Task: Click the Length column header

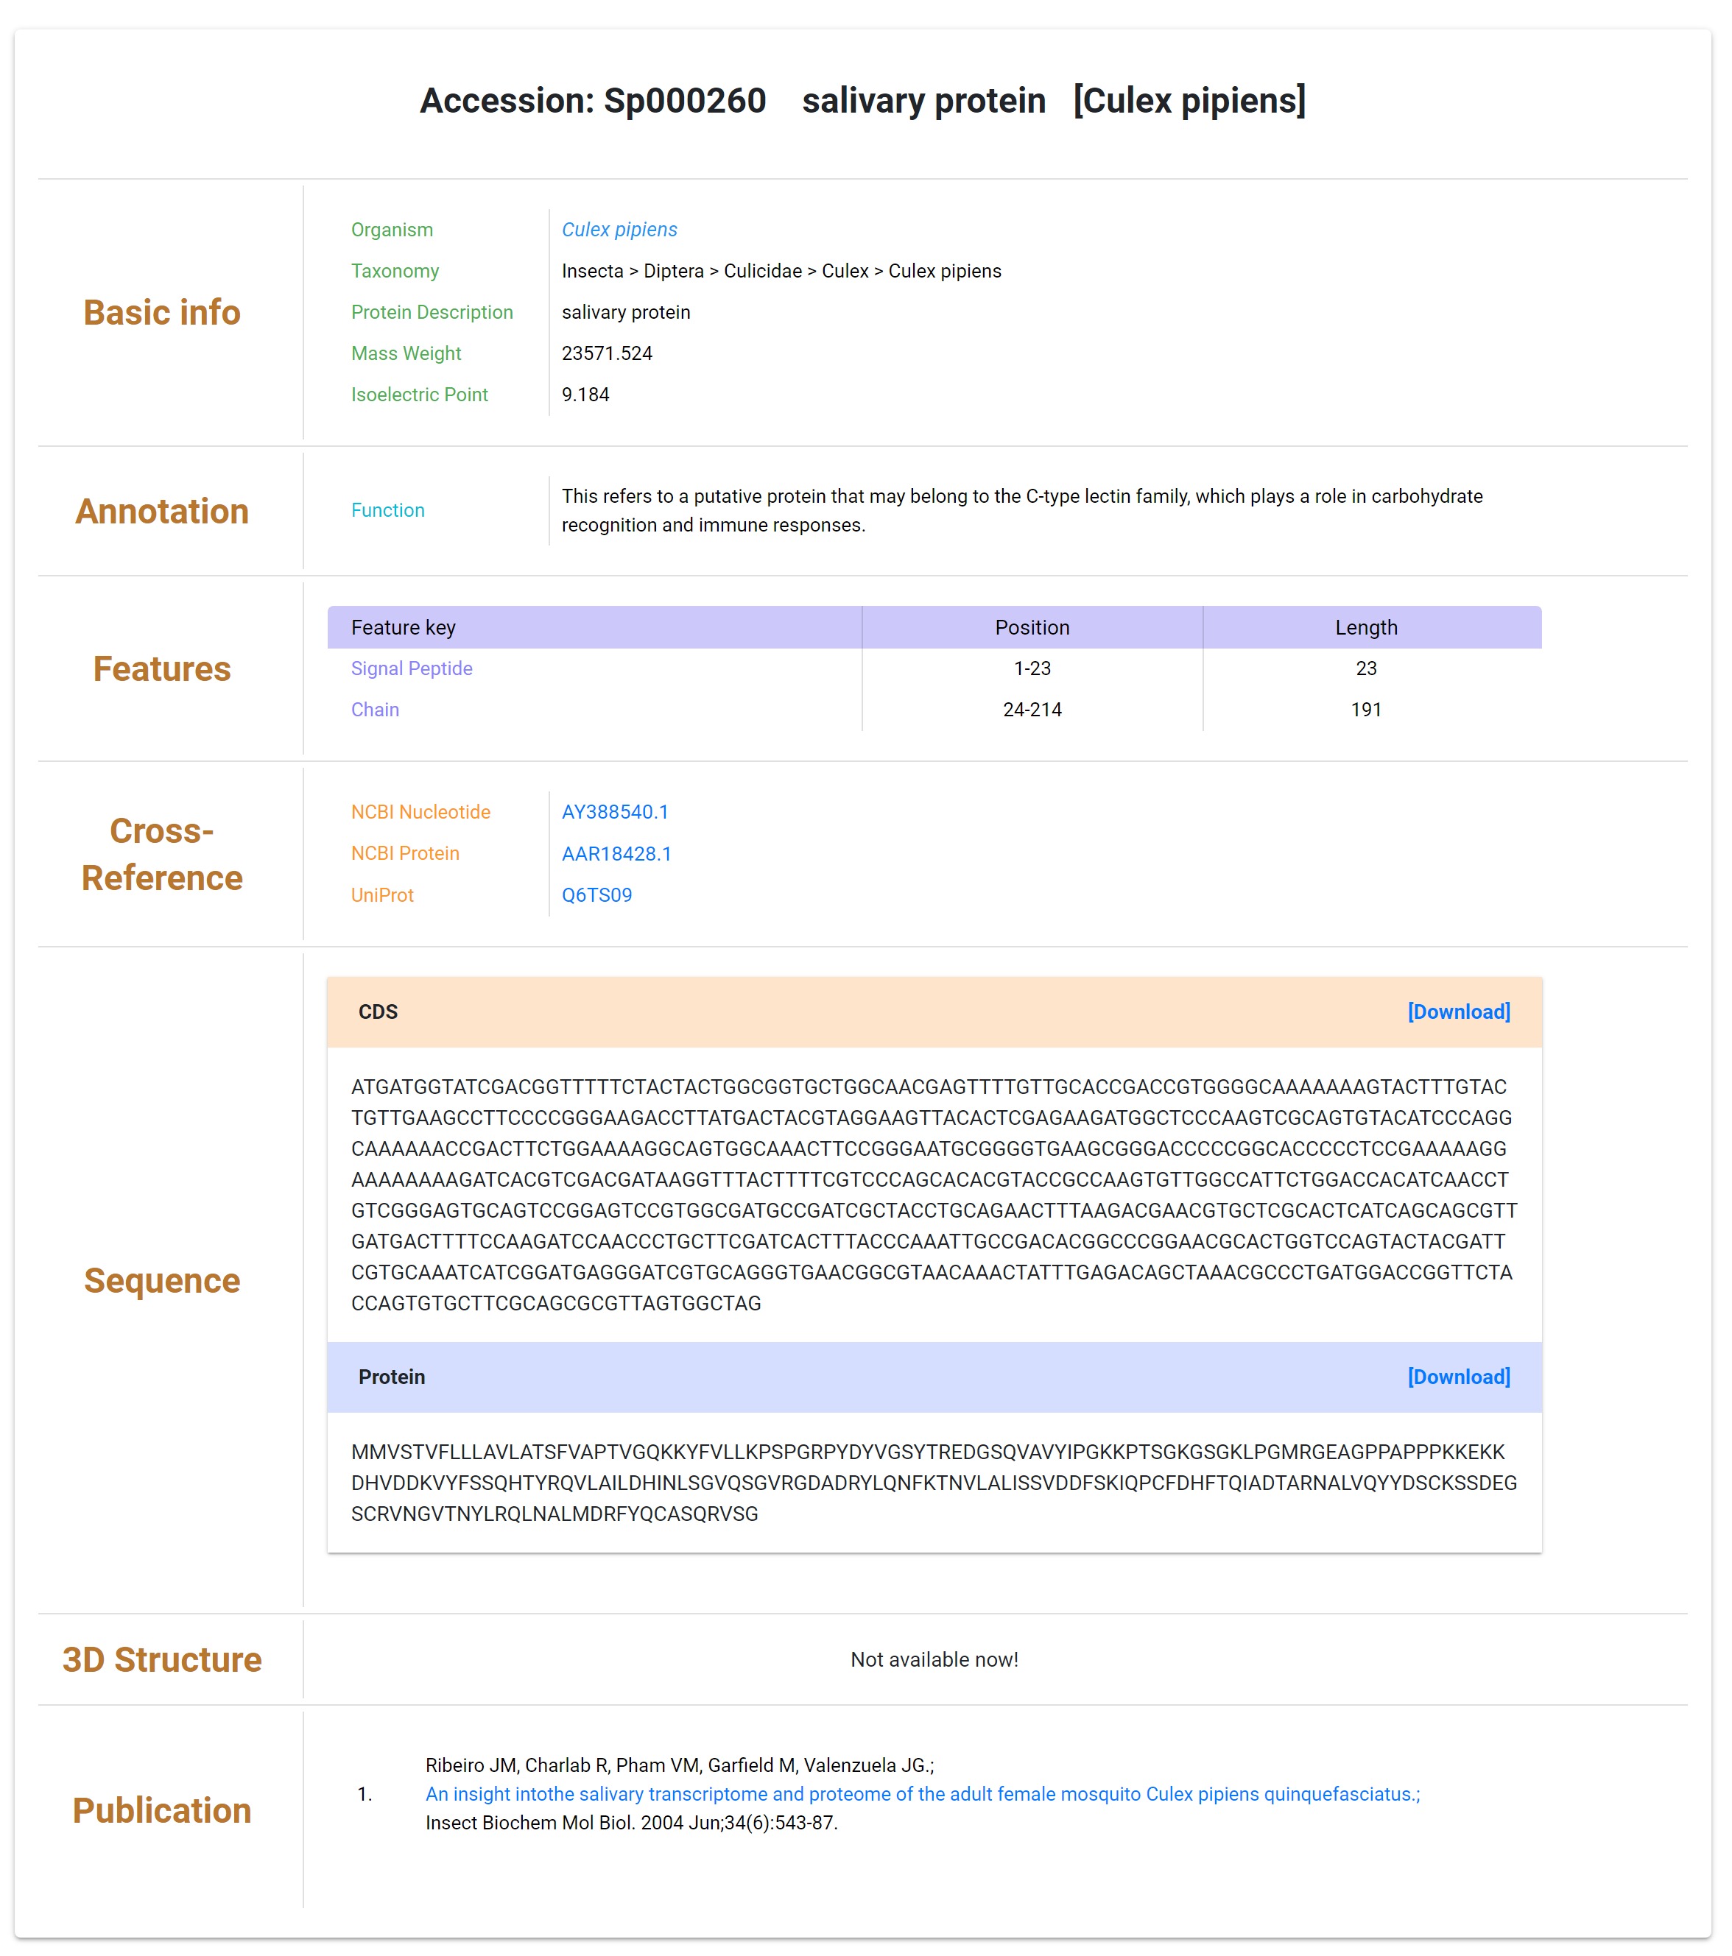Action: [1371, 626]
